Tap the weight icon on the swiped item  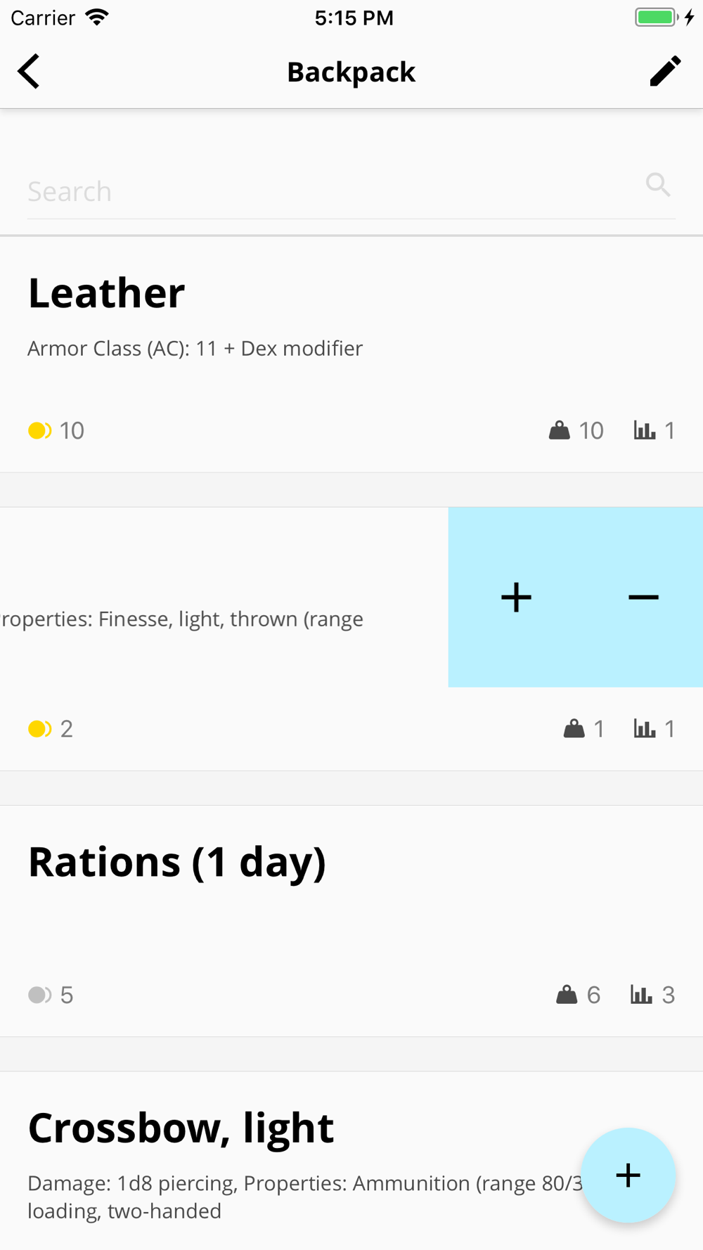tap(574, 729)
